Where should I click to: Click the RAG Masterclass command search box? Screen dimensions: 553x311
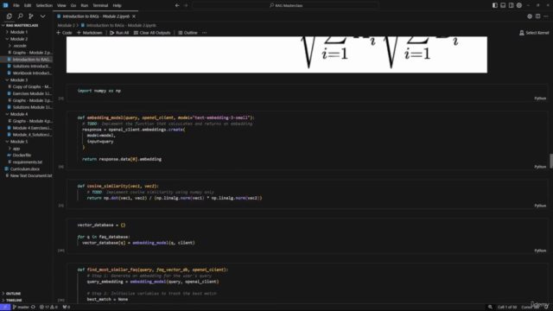click(x=286, y=5)
